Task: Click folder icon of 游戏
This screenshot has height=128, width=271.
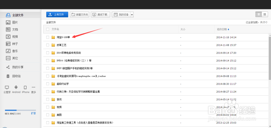Action: click(x=53, y=99)
